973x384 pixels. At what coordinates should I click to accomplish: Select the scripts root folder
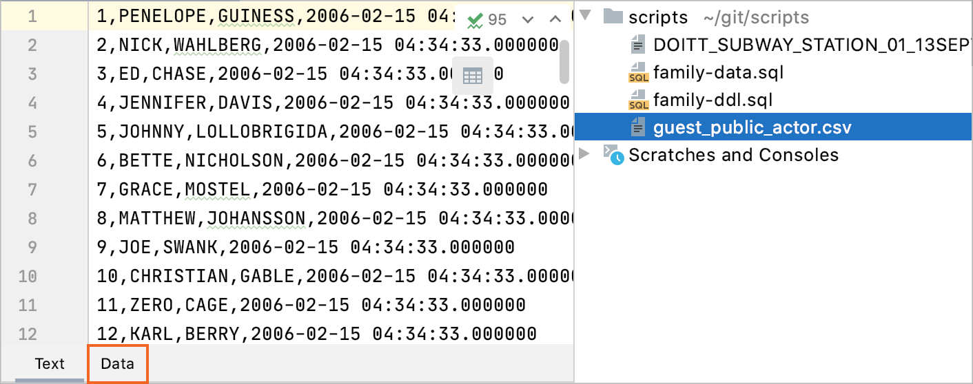pyautogui.click(x=658, y=17)
